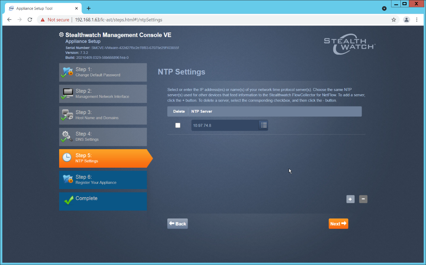Click the orange Next button
This screenshot has height=265, width=426.
click(x=338, y=223)
